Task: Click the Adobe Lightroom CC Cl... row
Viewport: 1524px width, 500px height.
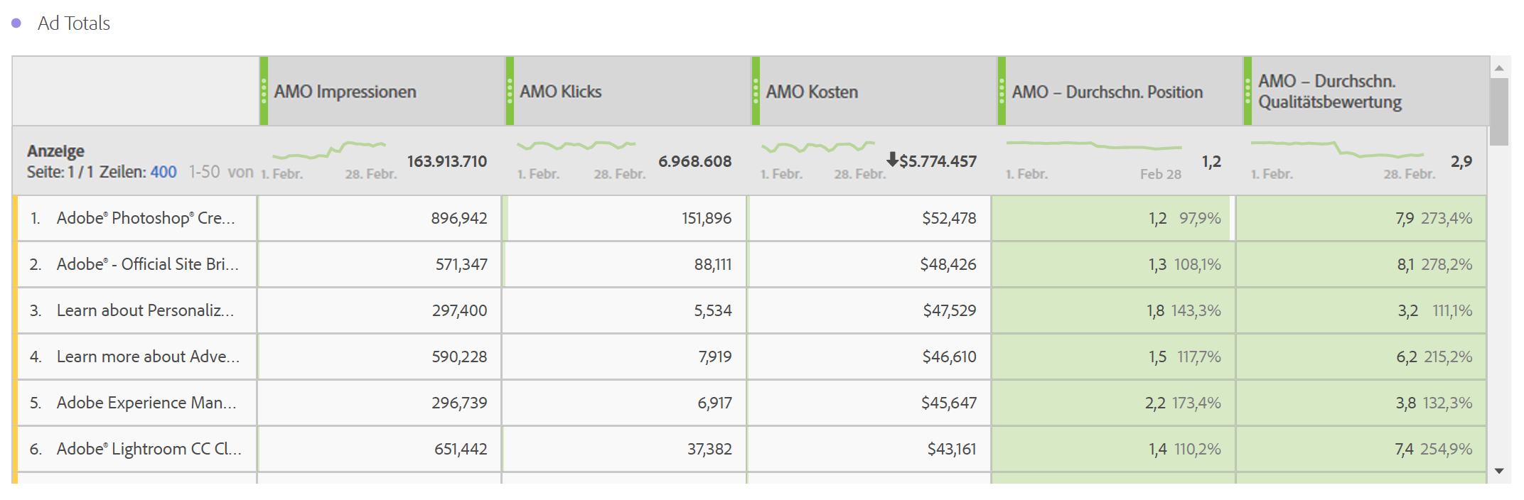Action: (x=149, y=449)
